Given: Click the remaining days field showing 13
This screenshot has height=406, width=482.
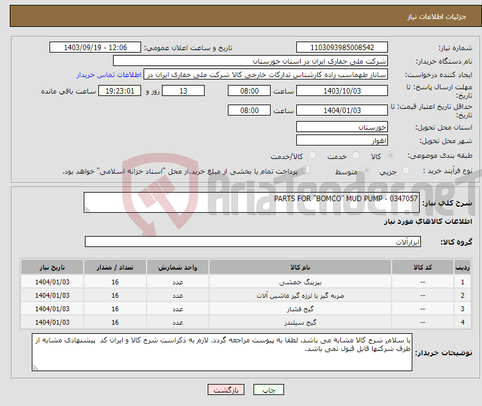Looking at the screenshot, I should [x=183, y=90].
